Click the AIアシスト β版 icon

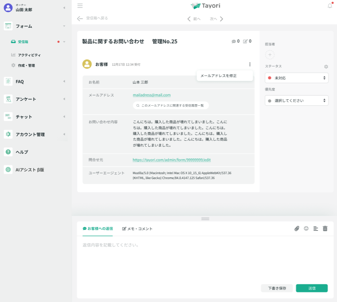click(x=8, y=169)
